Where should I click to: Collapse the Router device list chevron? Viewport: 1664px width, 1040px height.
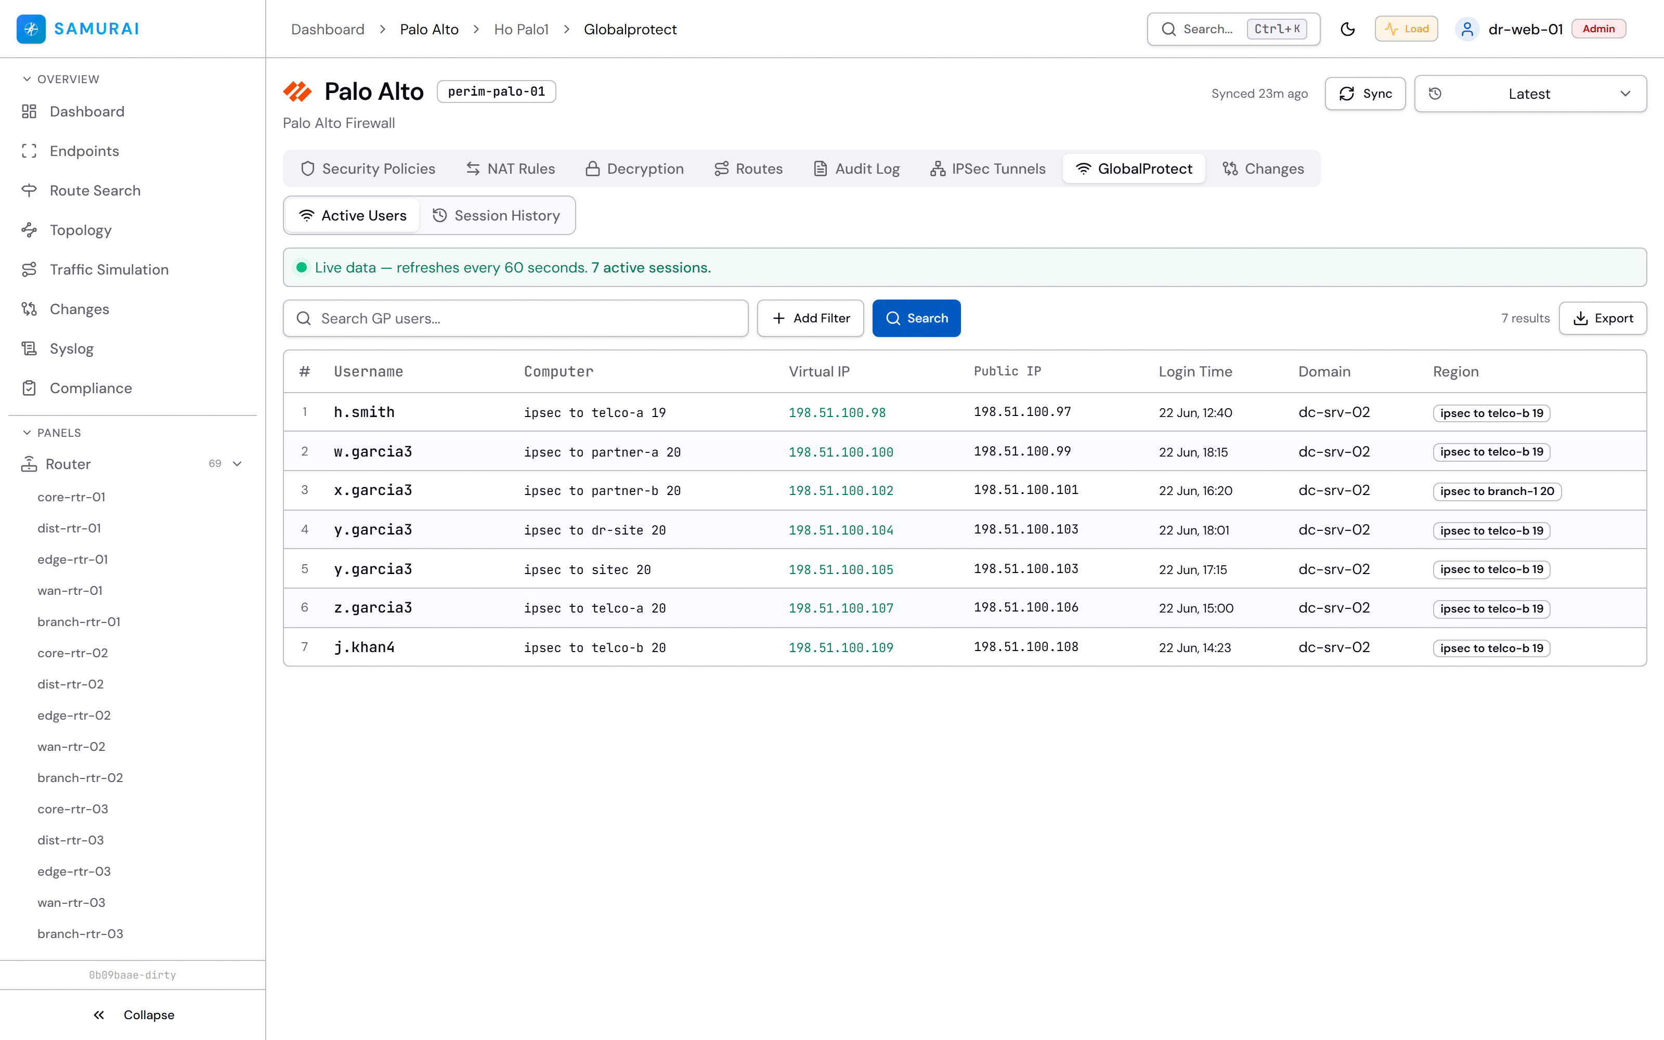click(x=237, y=464)
